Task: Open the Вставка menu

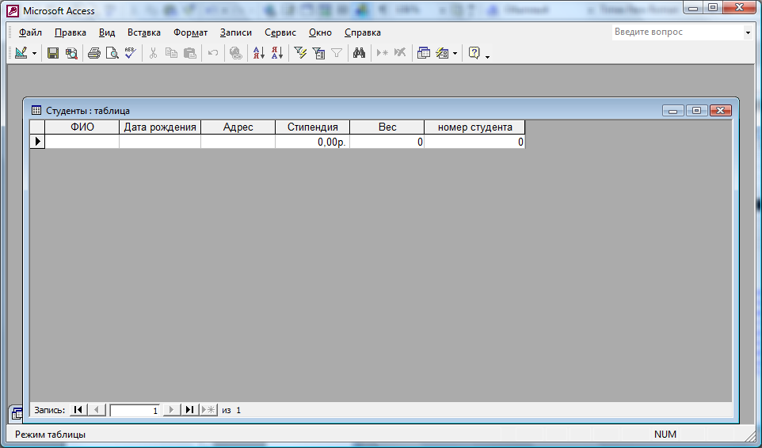Action: click(144, 32)
